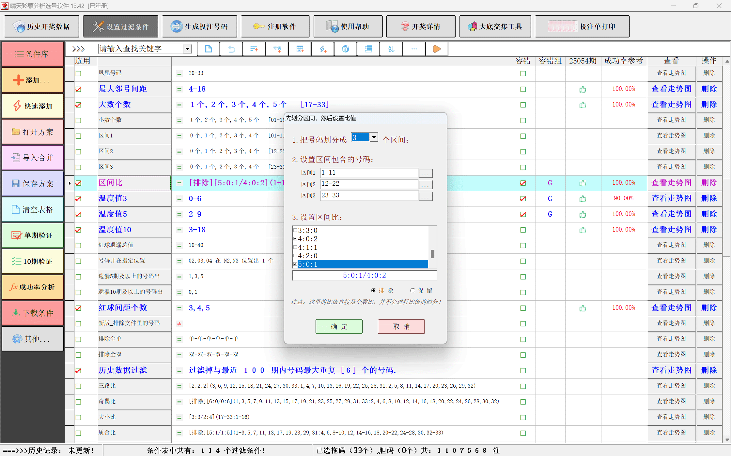
Task: Click the new blank document toolbar icon
Action: click(x=208, y=49)
